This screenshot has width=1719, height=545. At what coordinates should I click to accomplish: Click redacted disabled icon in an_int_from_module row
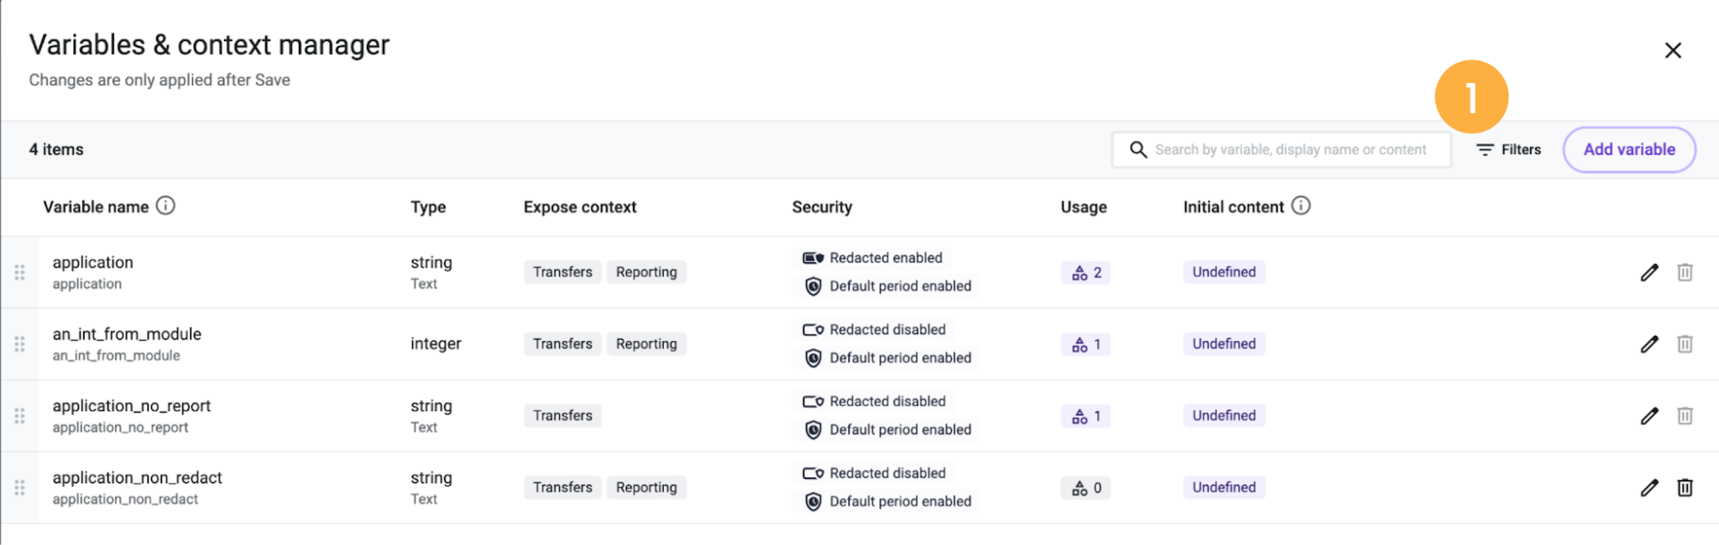pyautogui.click(x=813, y=330)
